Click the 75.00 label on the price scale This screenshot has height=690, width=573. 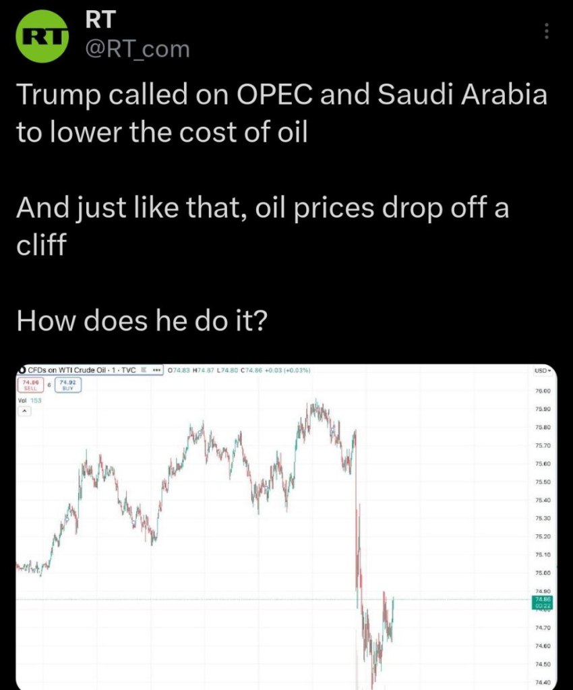click(543, 573)
